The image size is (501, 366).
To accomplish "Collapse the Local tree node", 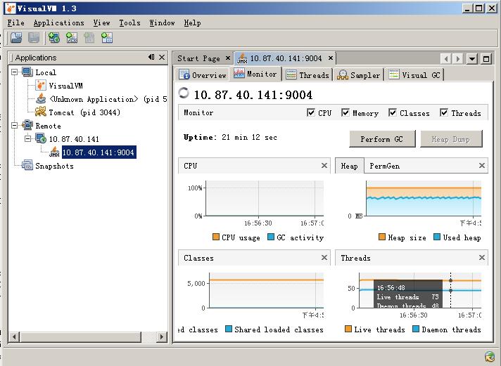I will click(x=14, y=72).
